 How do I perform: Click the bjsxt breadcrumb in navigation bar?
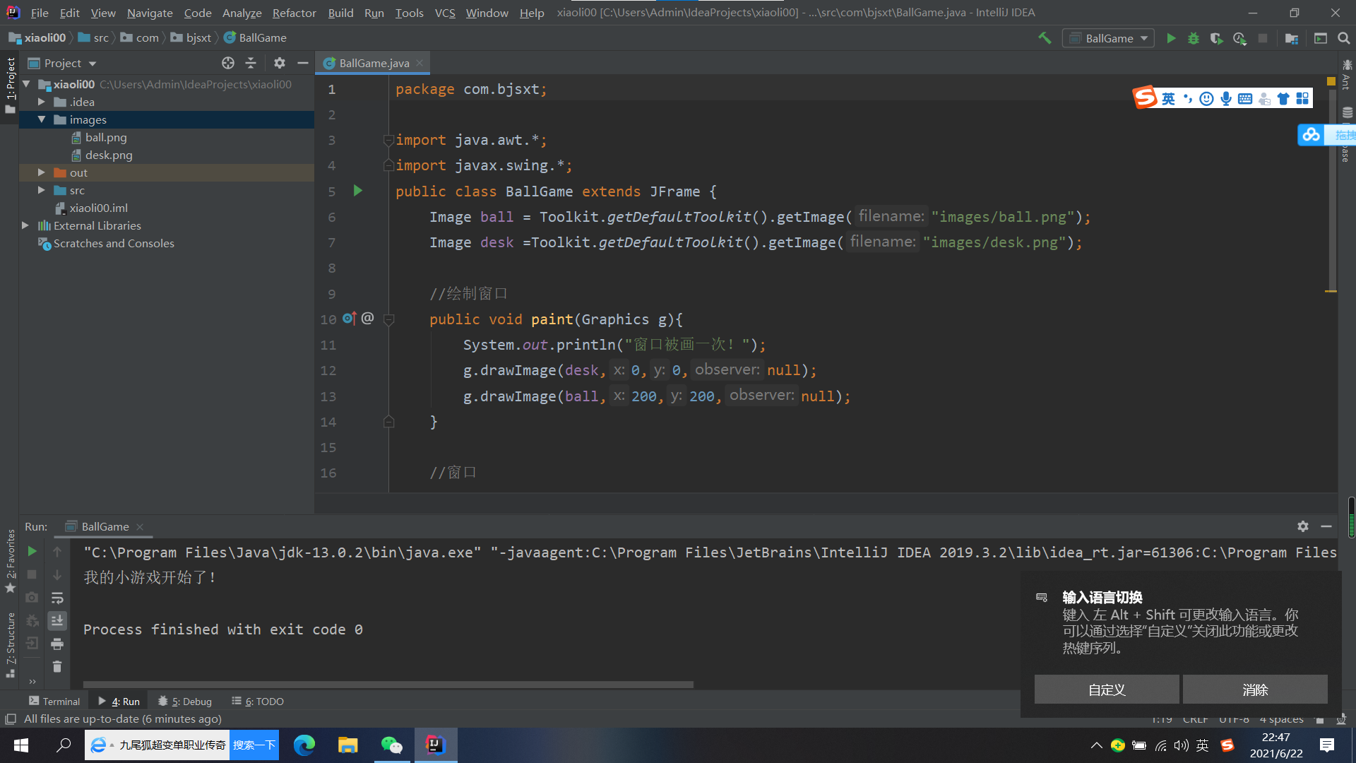click(198, 37)
